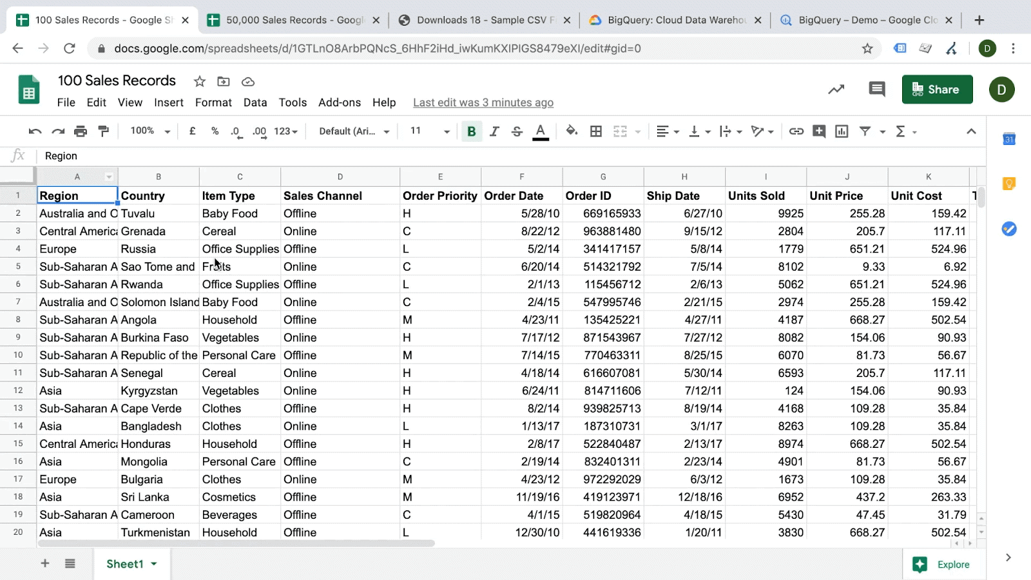Open the Sheet1 tab menu arrow
Screen dimensions: 1031x580
point(153,563)
